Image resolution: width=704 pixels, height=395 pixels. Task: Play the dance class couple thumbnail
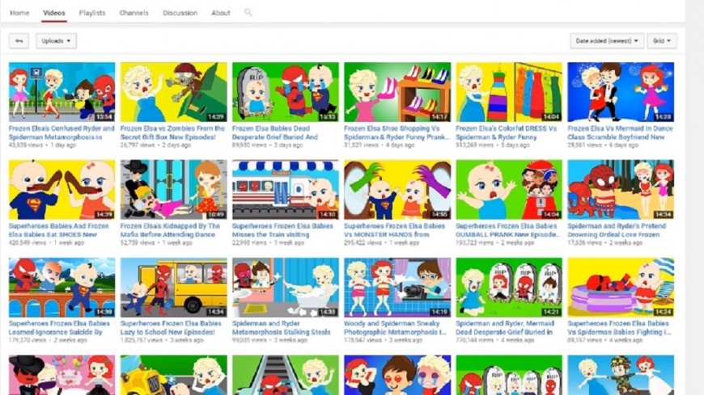pyautogui.click(x=621, y=92)
